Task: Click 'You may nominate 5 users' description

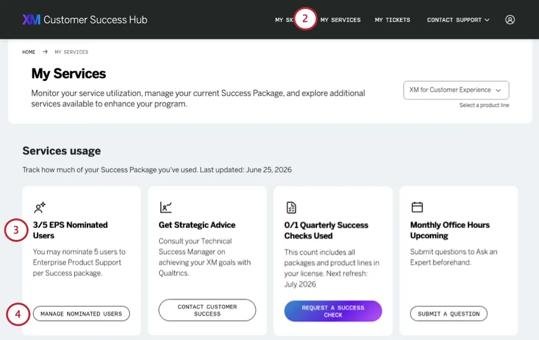Action: click(x=79, y=263)
